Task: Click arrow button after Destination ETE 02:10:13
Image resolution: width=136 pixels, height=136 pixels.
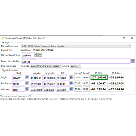Action: pos(72,83)
